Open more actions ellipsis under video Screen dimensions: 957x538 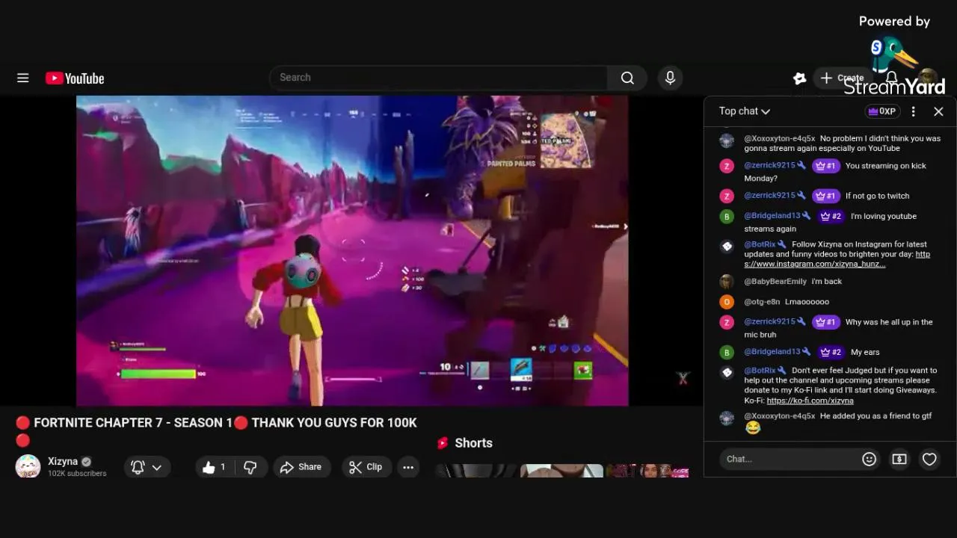[408, 467]
